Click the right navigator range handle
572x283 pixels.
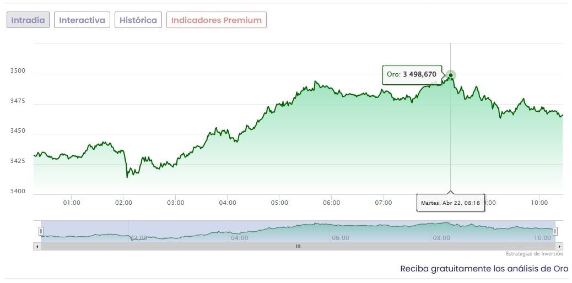click(555, 231)
